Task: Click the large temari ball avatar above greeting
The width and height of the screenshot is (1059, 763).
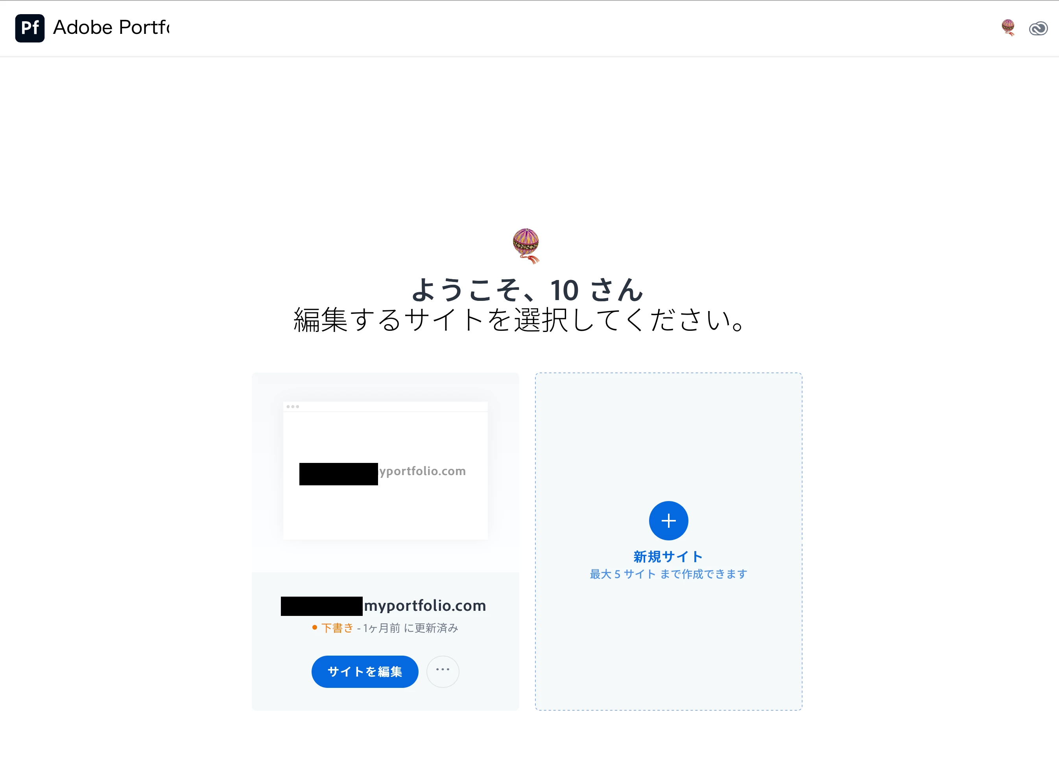Action: tap(526, 246)
